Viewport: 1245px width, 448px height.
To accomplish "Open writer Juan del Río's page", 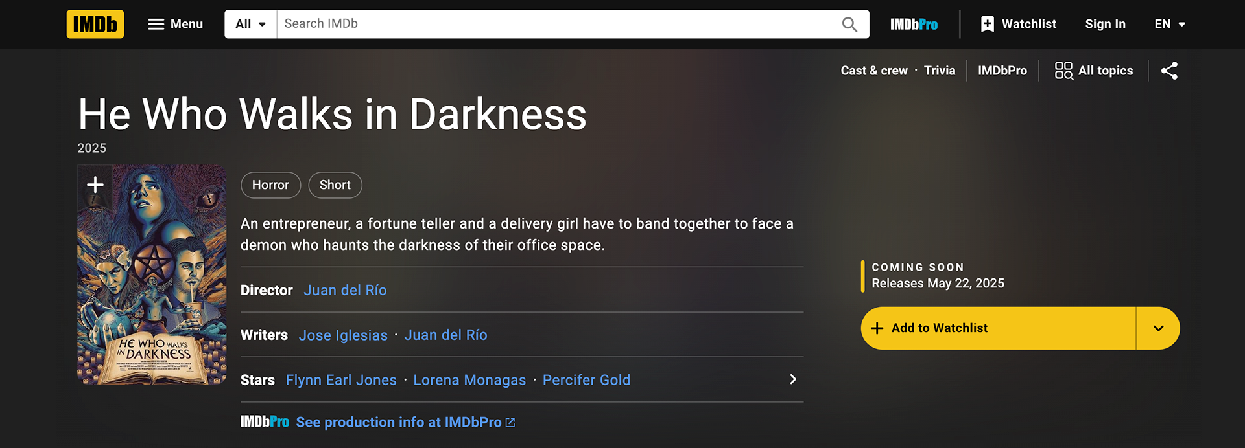I will [445, 335].
